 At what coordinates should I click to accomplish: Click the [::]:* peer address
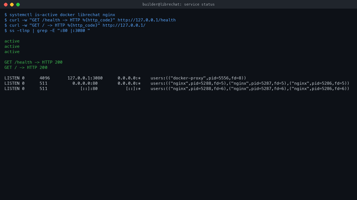click(x=133, y=89)
